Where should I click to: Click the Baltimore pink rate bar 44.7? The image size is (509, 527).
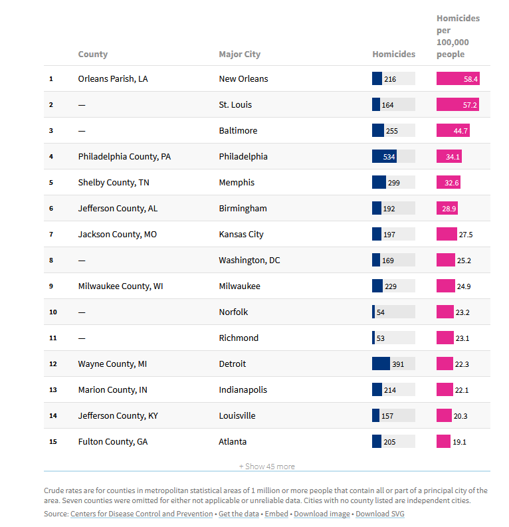coord(453,131)
